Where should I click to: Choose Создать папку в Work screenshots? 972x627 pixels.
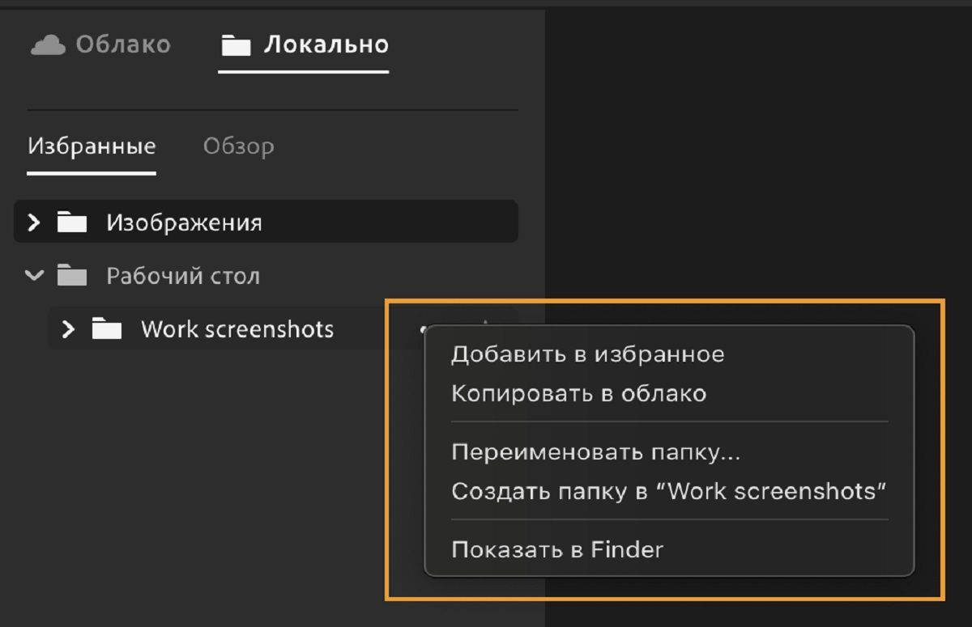pos(669,491)
